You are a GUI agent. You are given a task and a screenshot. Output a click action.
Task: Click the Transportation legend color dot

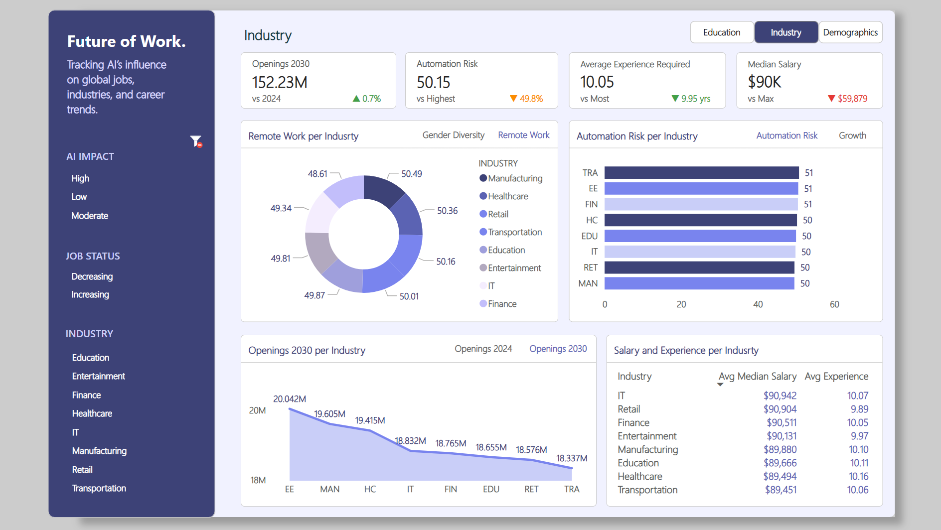tap(483, 232)
